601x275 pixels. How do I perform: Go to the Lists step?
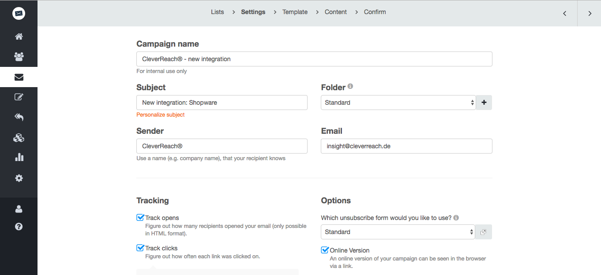click(x=218, y=12)
